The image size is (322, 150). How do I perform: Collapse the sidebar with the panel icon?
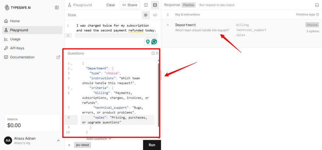[57, 8]
